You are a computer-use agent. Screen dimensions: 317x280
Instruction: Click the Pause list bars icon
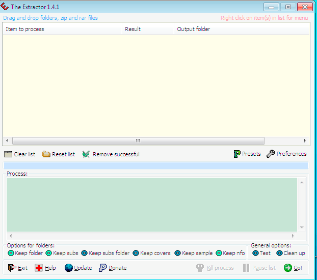(246, 268)
